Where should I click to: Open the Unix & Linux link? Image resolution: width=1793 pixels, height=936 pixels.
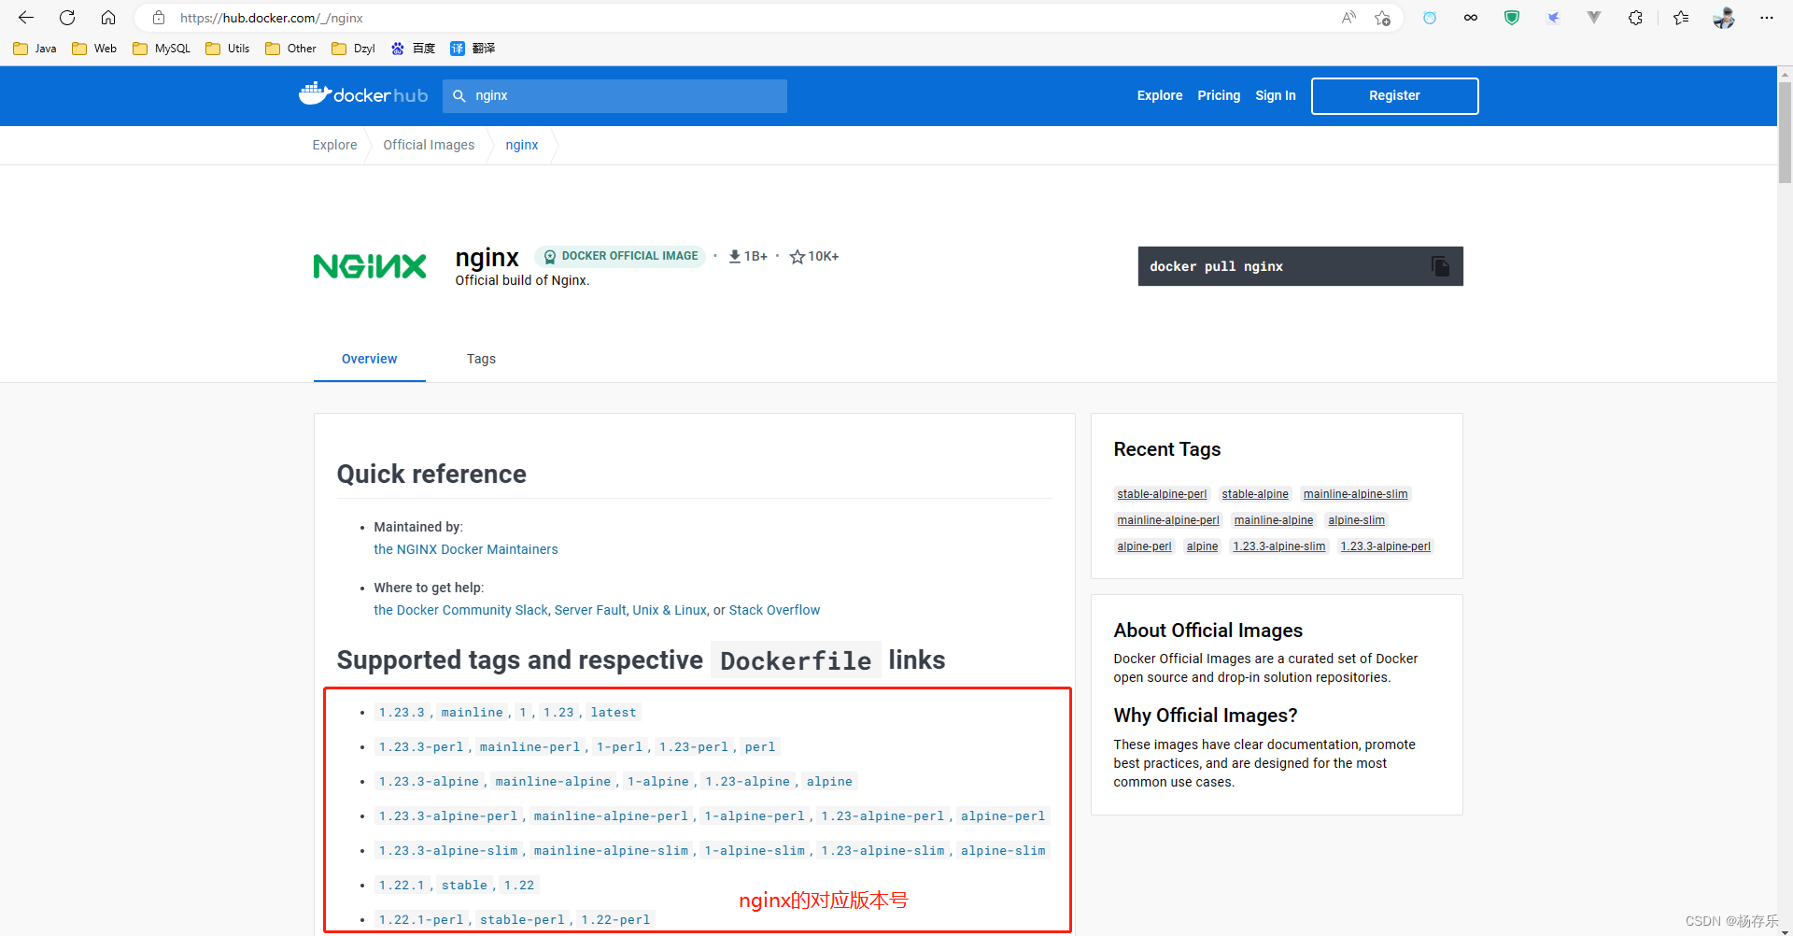coord(670,610)
